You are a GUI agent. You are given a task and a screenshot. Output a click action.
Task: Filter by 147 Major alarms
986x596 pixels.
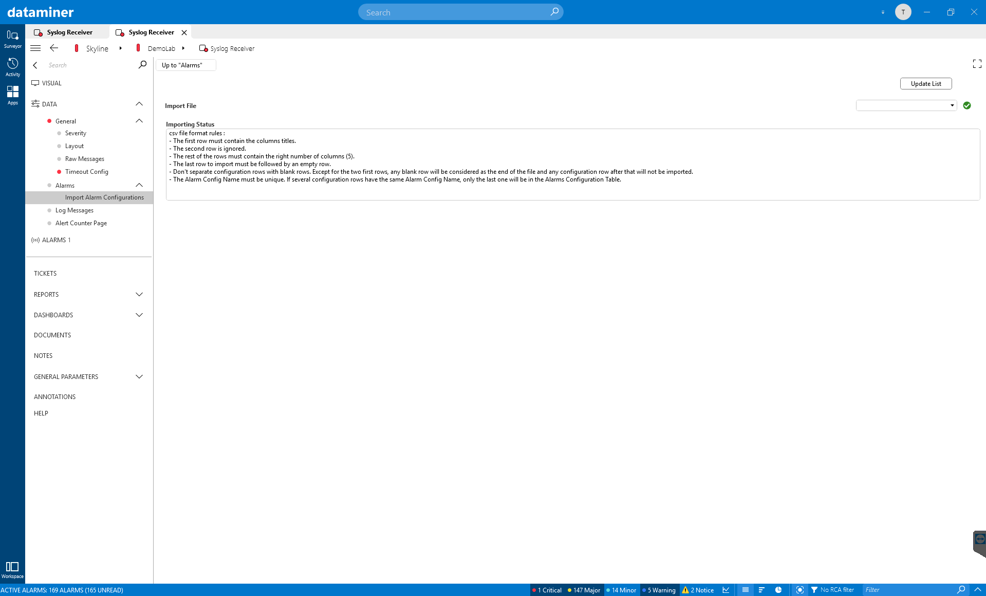583,590
